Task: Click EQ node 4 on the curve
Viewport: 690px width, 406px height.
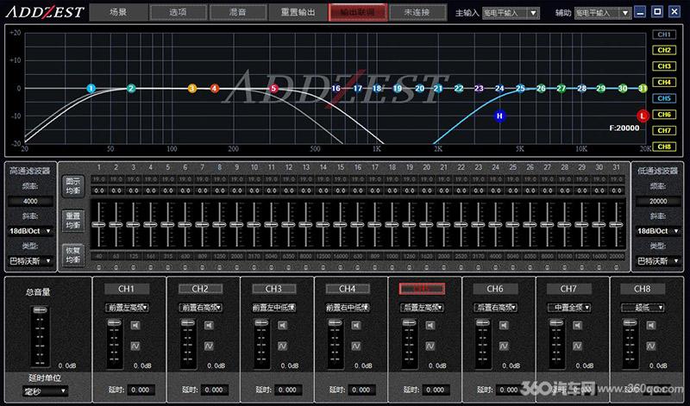Action: click(214, 89)
